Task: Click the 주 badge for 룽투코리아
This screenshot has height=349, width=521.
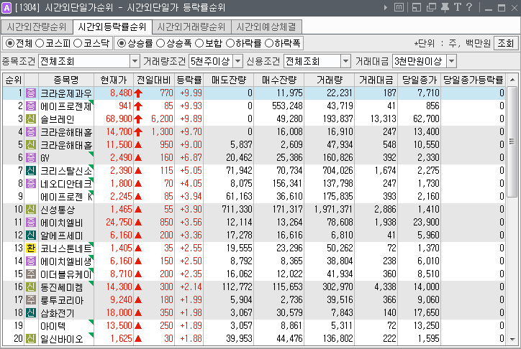Action: (x=31, y=300)
